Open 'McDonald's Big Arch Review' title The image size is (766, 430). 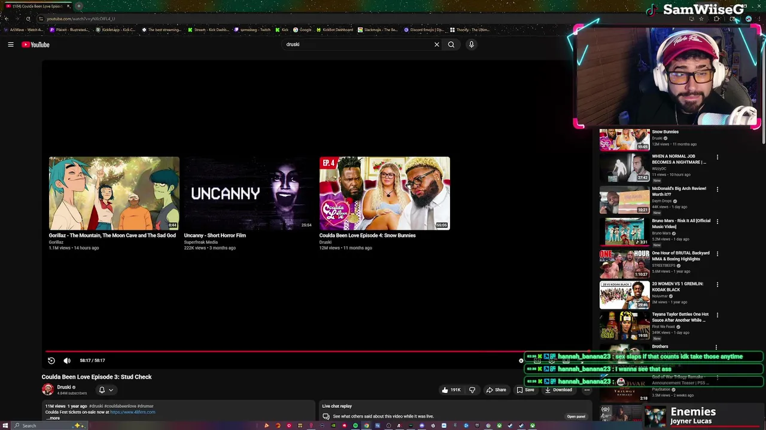click(x=679, y=192)
